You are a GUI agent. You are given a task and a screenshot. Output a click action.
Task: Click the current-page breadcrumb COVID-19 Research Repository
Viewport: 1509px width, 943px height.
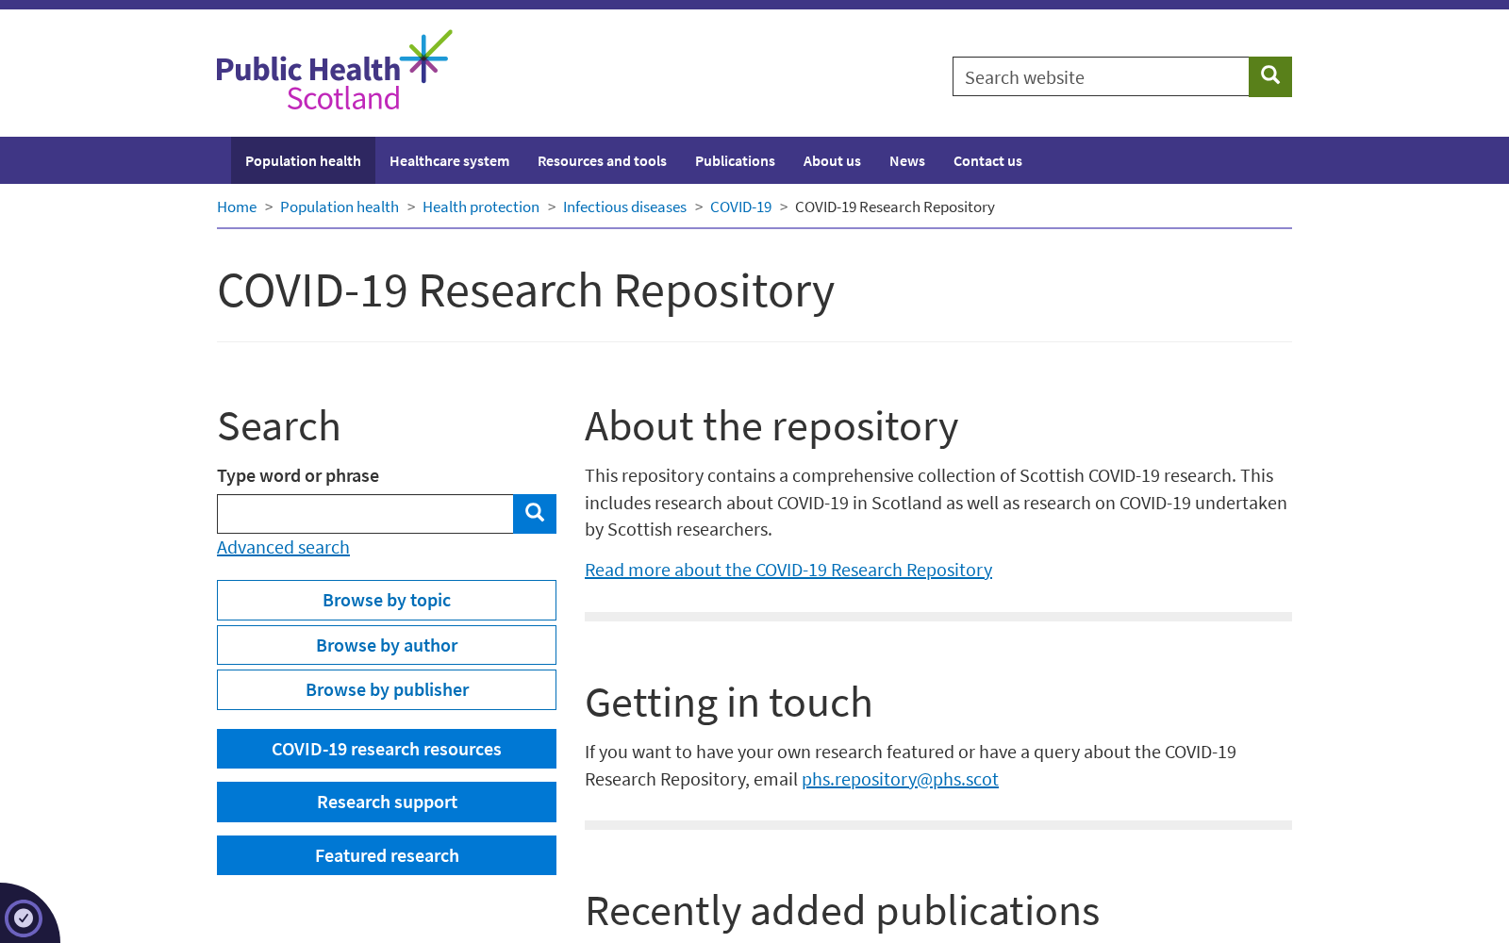point(895,207)
